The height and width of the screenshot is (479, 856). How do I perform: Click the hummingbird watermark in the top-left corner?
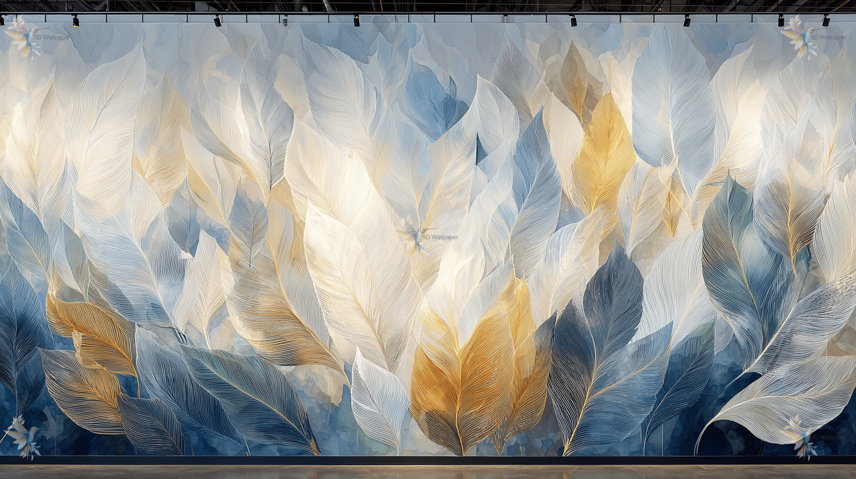coord(24,36)
